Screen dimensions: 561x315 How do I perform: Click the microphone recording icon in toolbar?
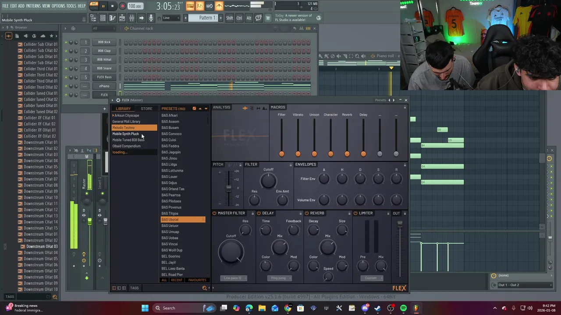coord(151,18)
